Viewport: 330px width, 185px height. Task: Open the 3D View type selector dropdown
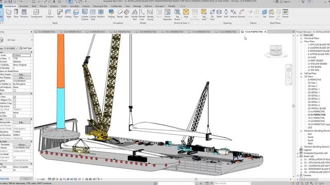click(x=31, y=40)
